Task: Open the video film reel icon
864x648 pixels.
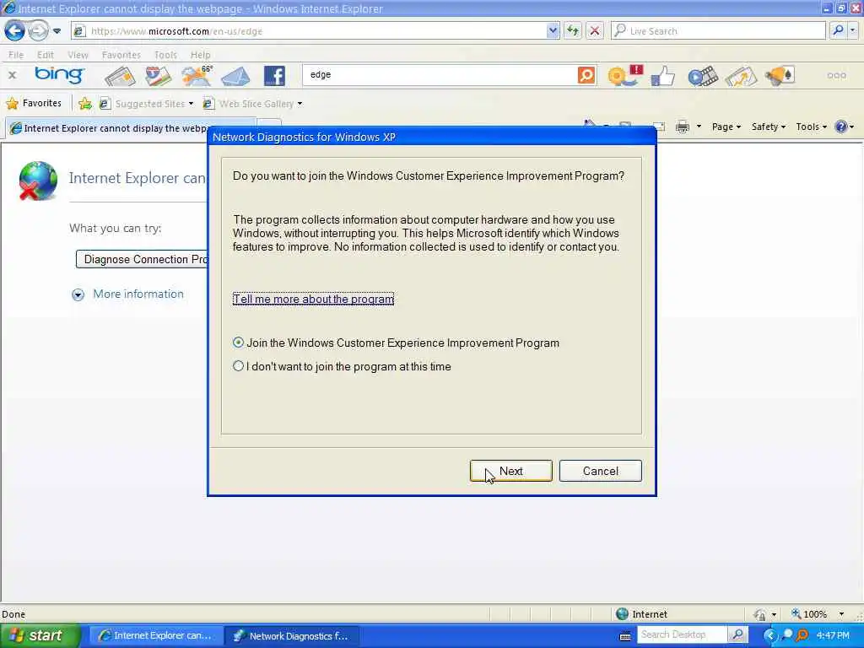Action: 703,76
